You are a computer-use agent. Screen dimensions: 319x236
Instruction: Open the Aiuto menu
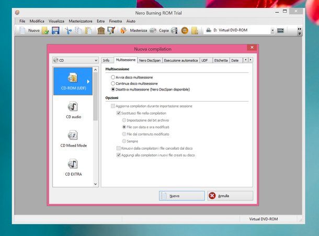pos(131,21)
